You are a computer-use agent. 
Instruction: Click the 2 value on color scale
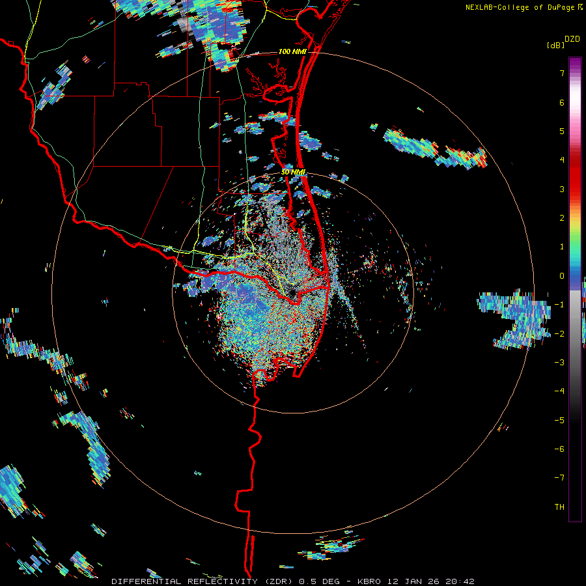(x=562, y=218)
